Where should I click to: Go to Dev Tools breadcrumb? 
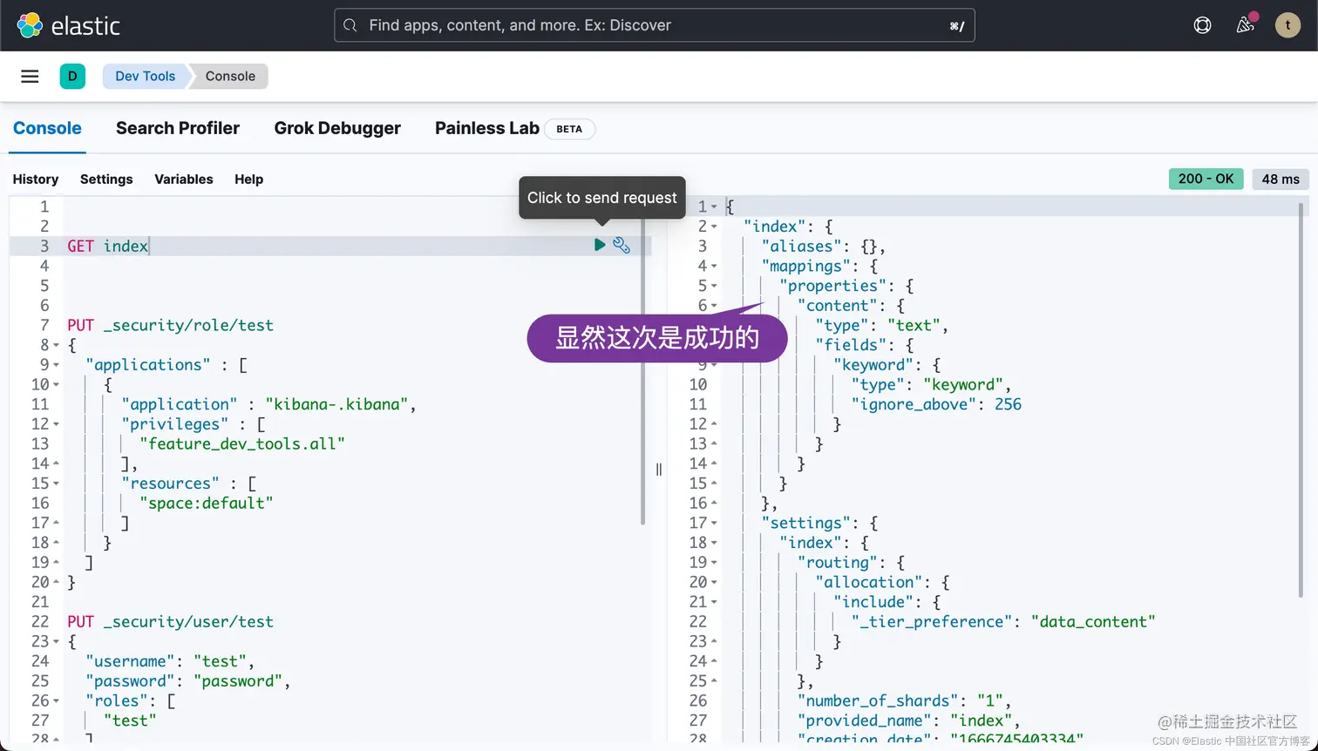(x=146, y=76)
